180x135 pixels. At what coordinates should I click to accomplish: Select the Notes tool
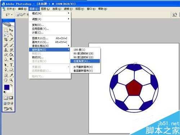pyautogui.click(x=6, y=75)
